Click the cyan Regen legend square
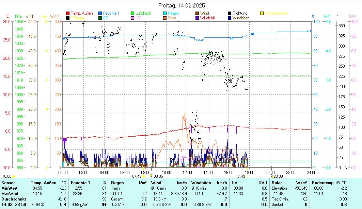The width and height of the screenshot is (362, 209). click(x=165, y=13)
